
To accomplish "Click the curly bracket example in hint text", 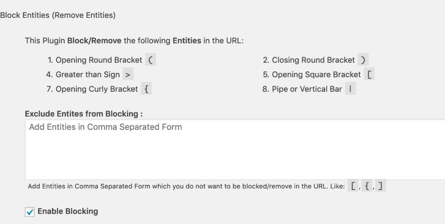I will click(367, 186).
